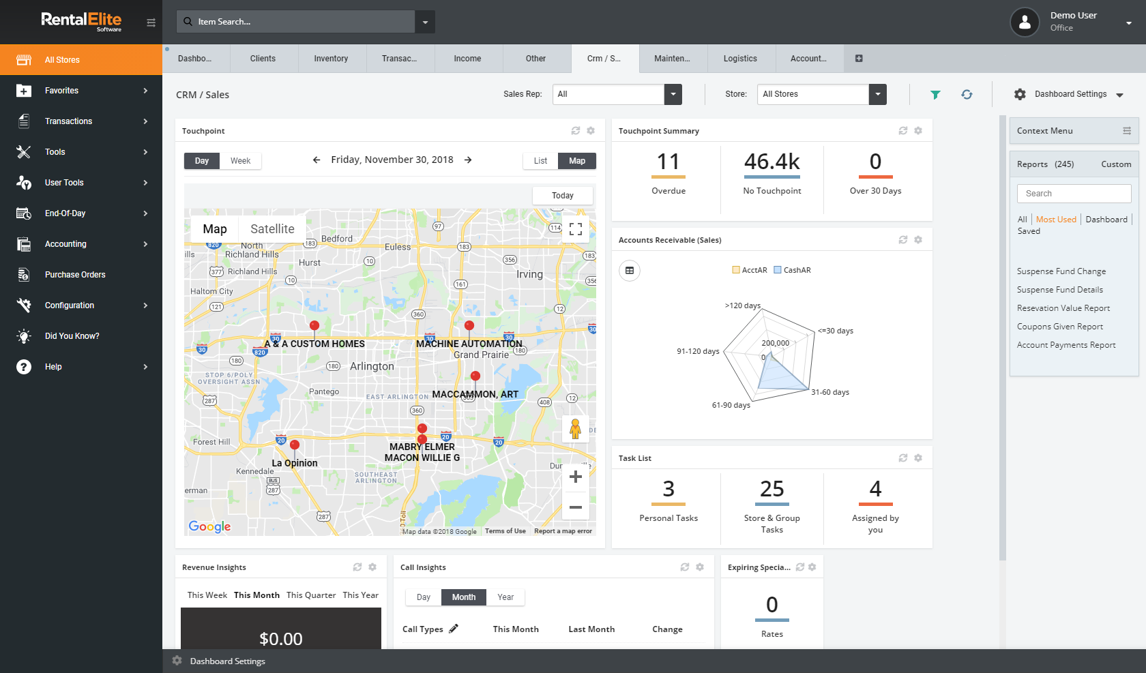Open the Account Payments Report
The image size is (1146, 673).
[x=1066, y=344]
